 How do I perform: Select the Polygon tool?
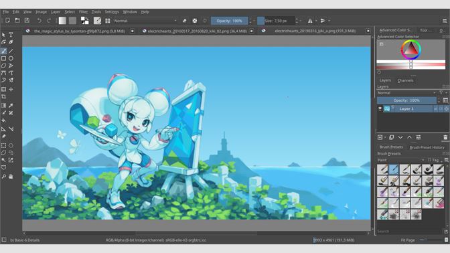coord(3,66)
